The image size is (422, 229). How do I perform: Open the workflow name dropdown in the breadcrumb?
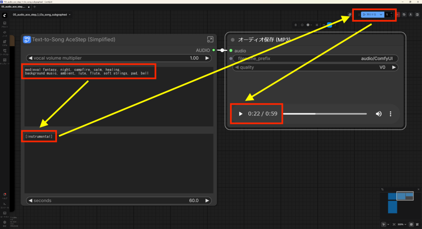(x=70, y=15)
